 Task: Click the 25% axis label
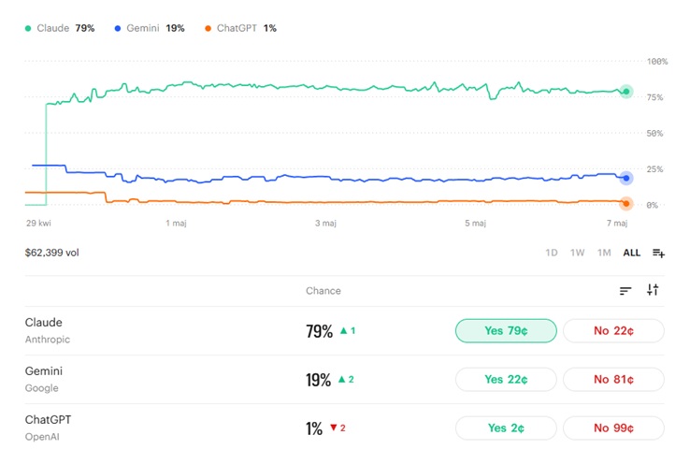(654, 169)
